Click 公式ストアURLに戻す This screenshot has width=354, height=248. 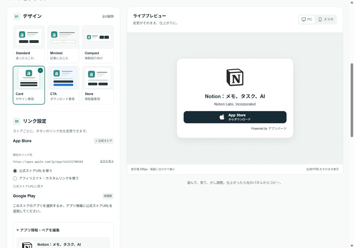click(x=28, y=186)
